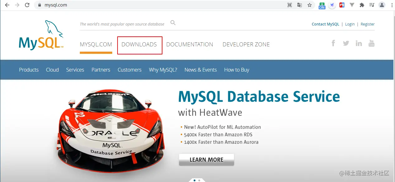Go back with the browser back arrow
The image size is (395, 182).
pyautogui.click(x=7, y=5)
